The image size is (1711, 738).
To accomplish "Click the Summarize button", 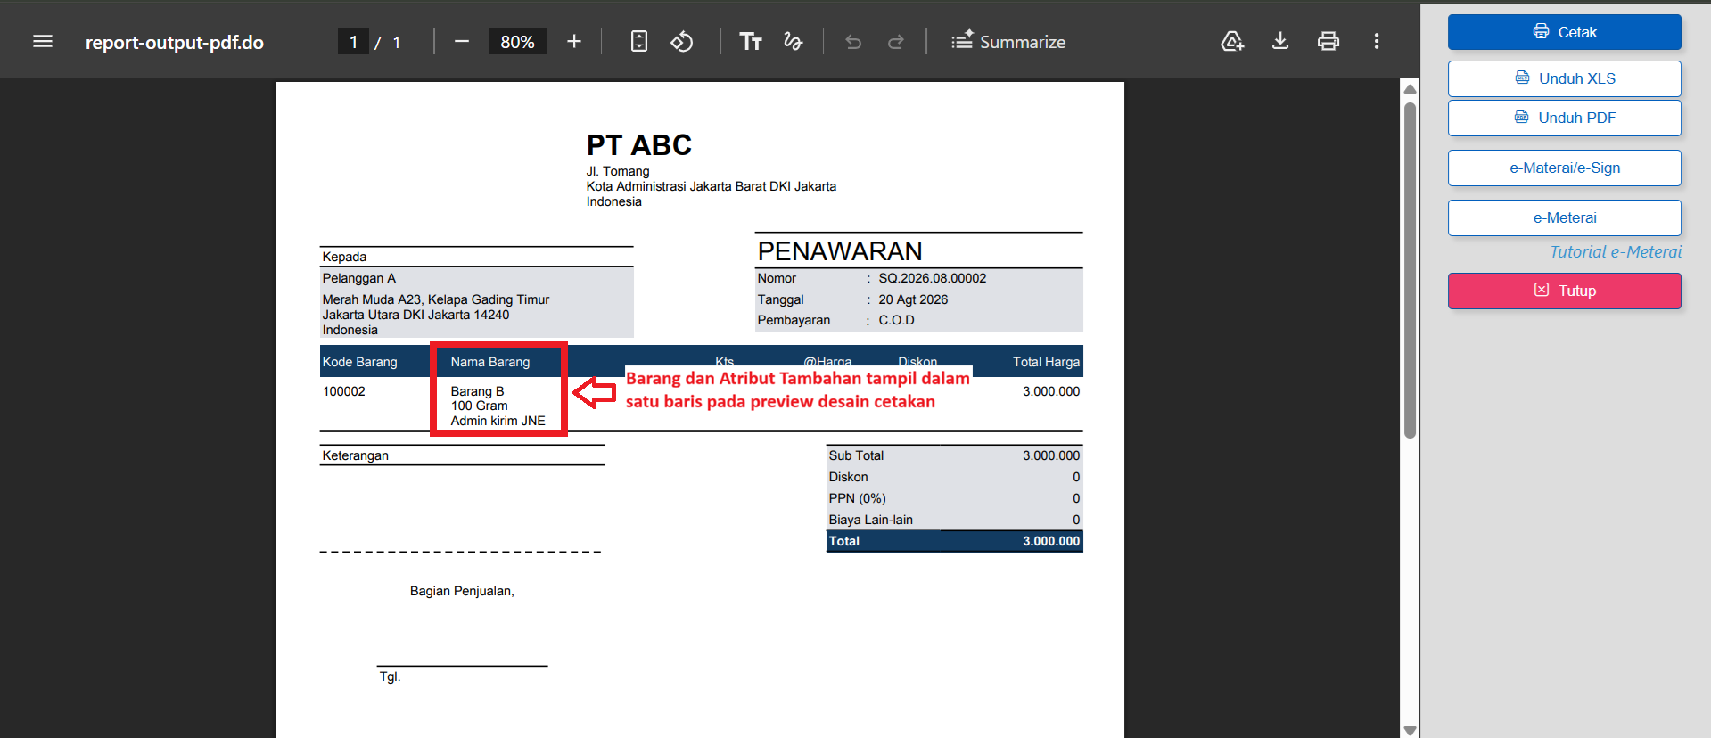I will tap(1008, 42).
